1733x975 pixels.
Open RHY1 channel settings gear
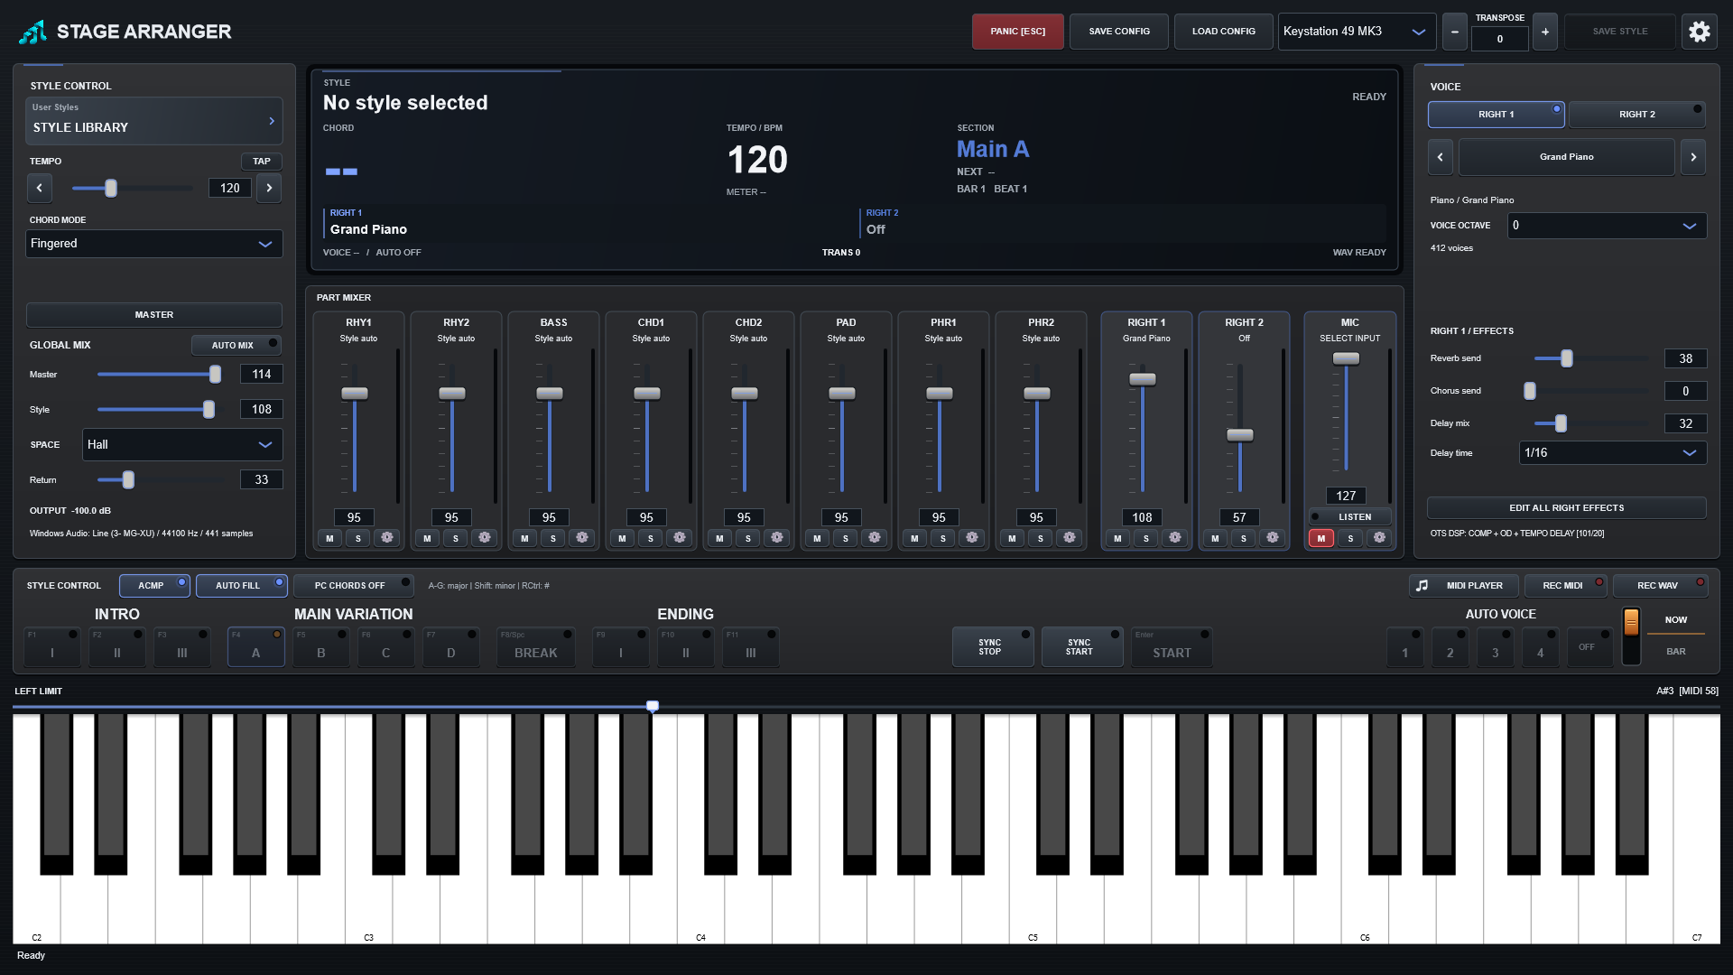click(387, 538)
